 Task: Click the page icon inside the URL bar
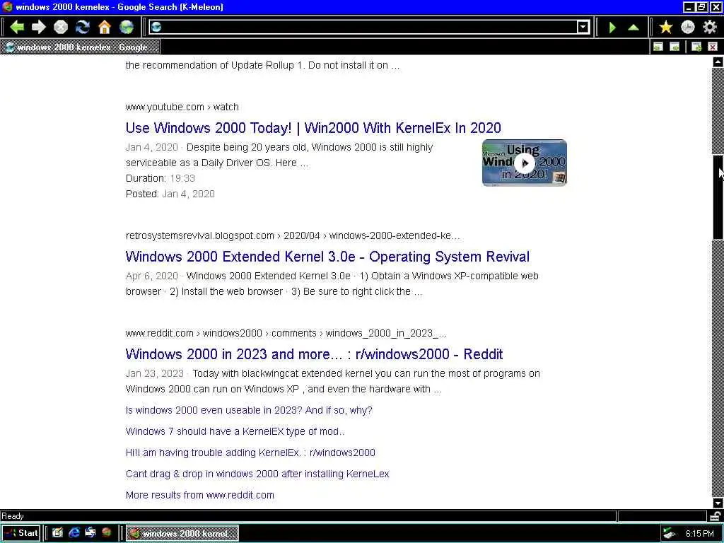(x=156, y=28)
